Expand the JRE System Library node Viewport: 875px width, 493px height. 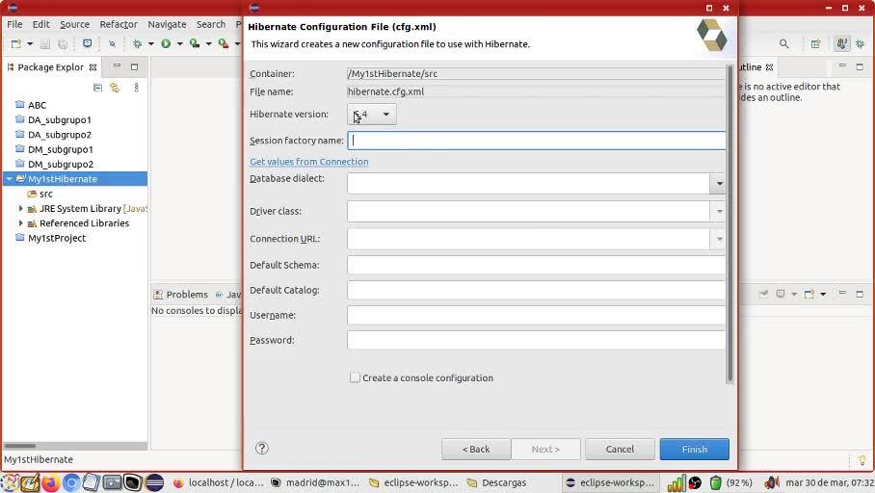click(x=20, y=209)
